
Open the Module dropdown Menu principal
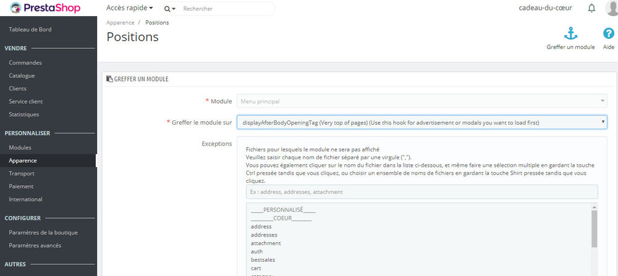(x=421, y=101)
